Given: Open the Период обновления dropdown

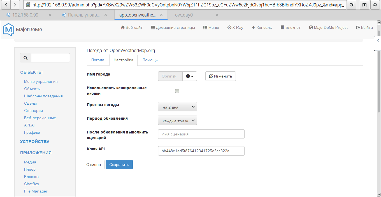Looking at the screenshot, I should 178,120.
